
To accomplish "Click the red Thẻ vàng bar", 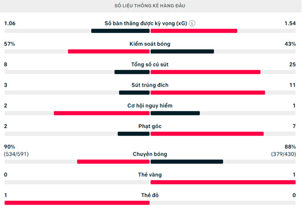I will 223,182.
